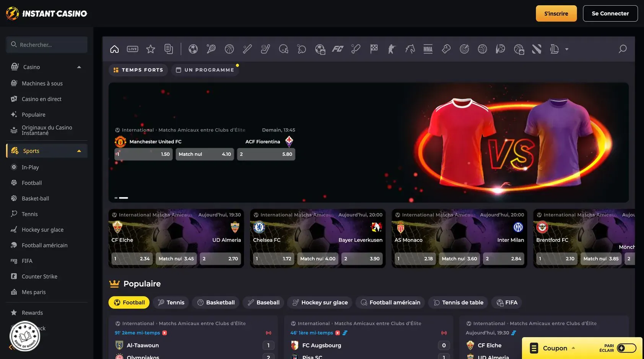The height and width of the screenshot is (359, 644).
Task: Select the Basketball chip under Populaire
Action: tap(216, 302)
